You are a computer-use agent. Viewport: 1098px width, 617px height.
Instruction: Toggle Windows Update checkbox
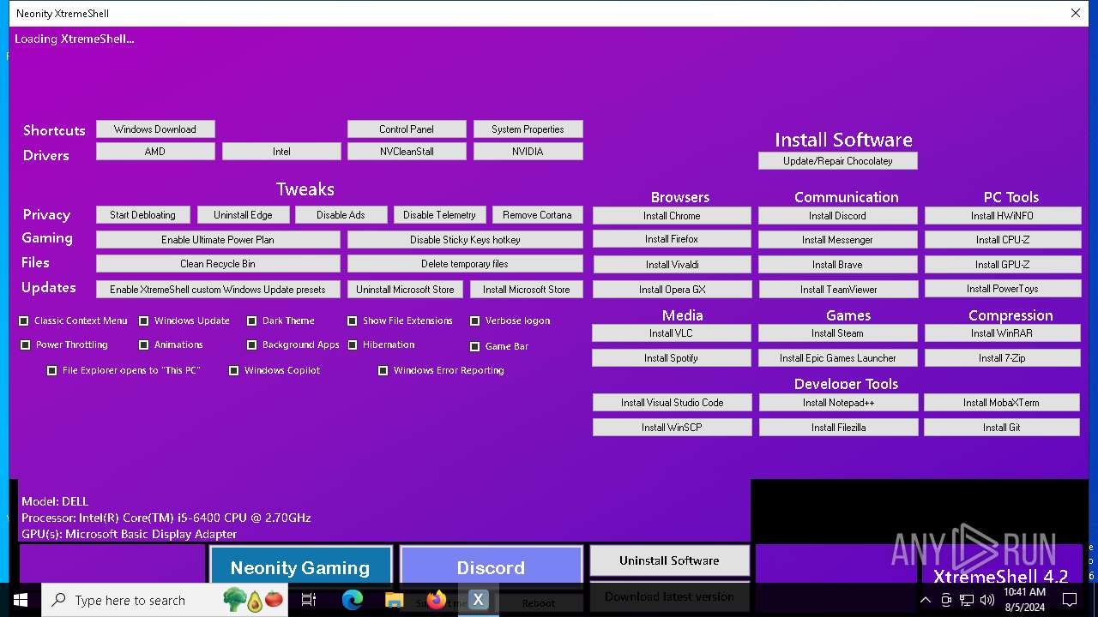point(144,321)
